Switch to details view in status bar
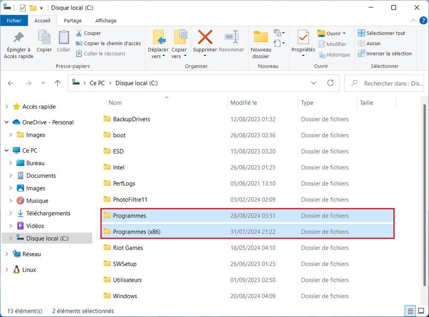 [410, 311]
